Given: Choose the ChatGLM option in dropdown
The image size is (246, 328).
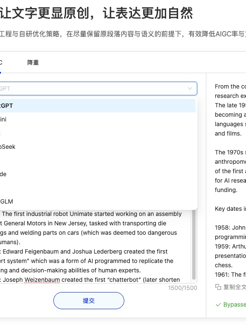Looking at the screenshot, I should (x=97, y=201).
